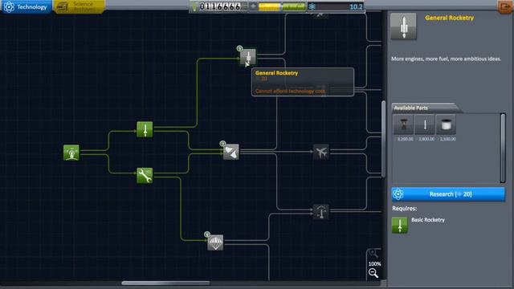Click the engine part thumbnail

pyautogui.click(x=403, y=125)
